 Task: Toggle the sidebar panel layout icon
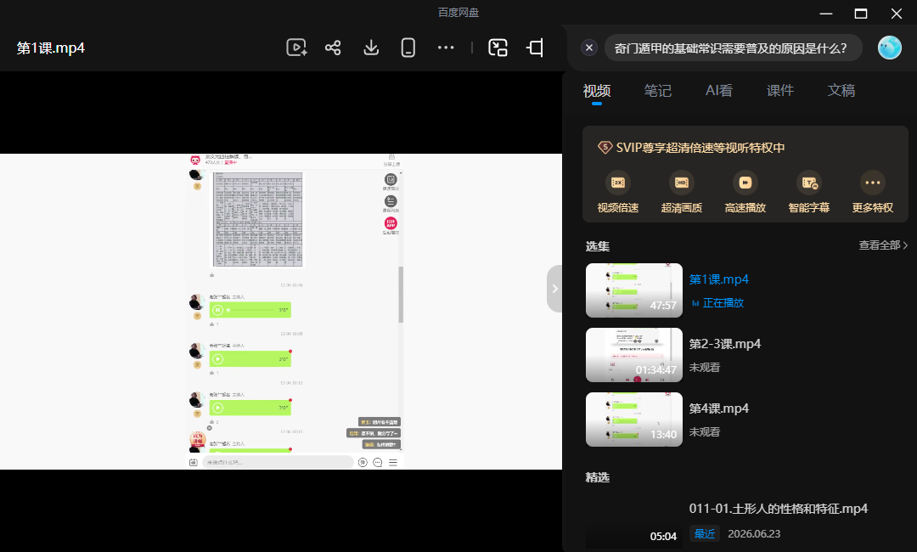click(535, 48)
